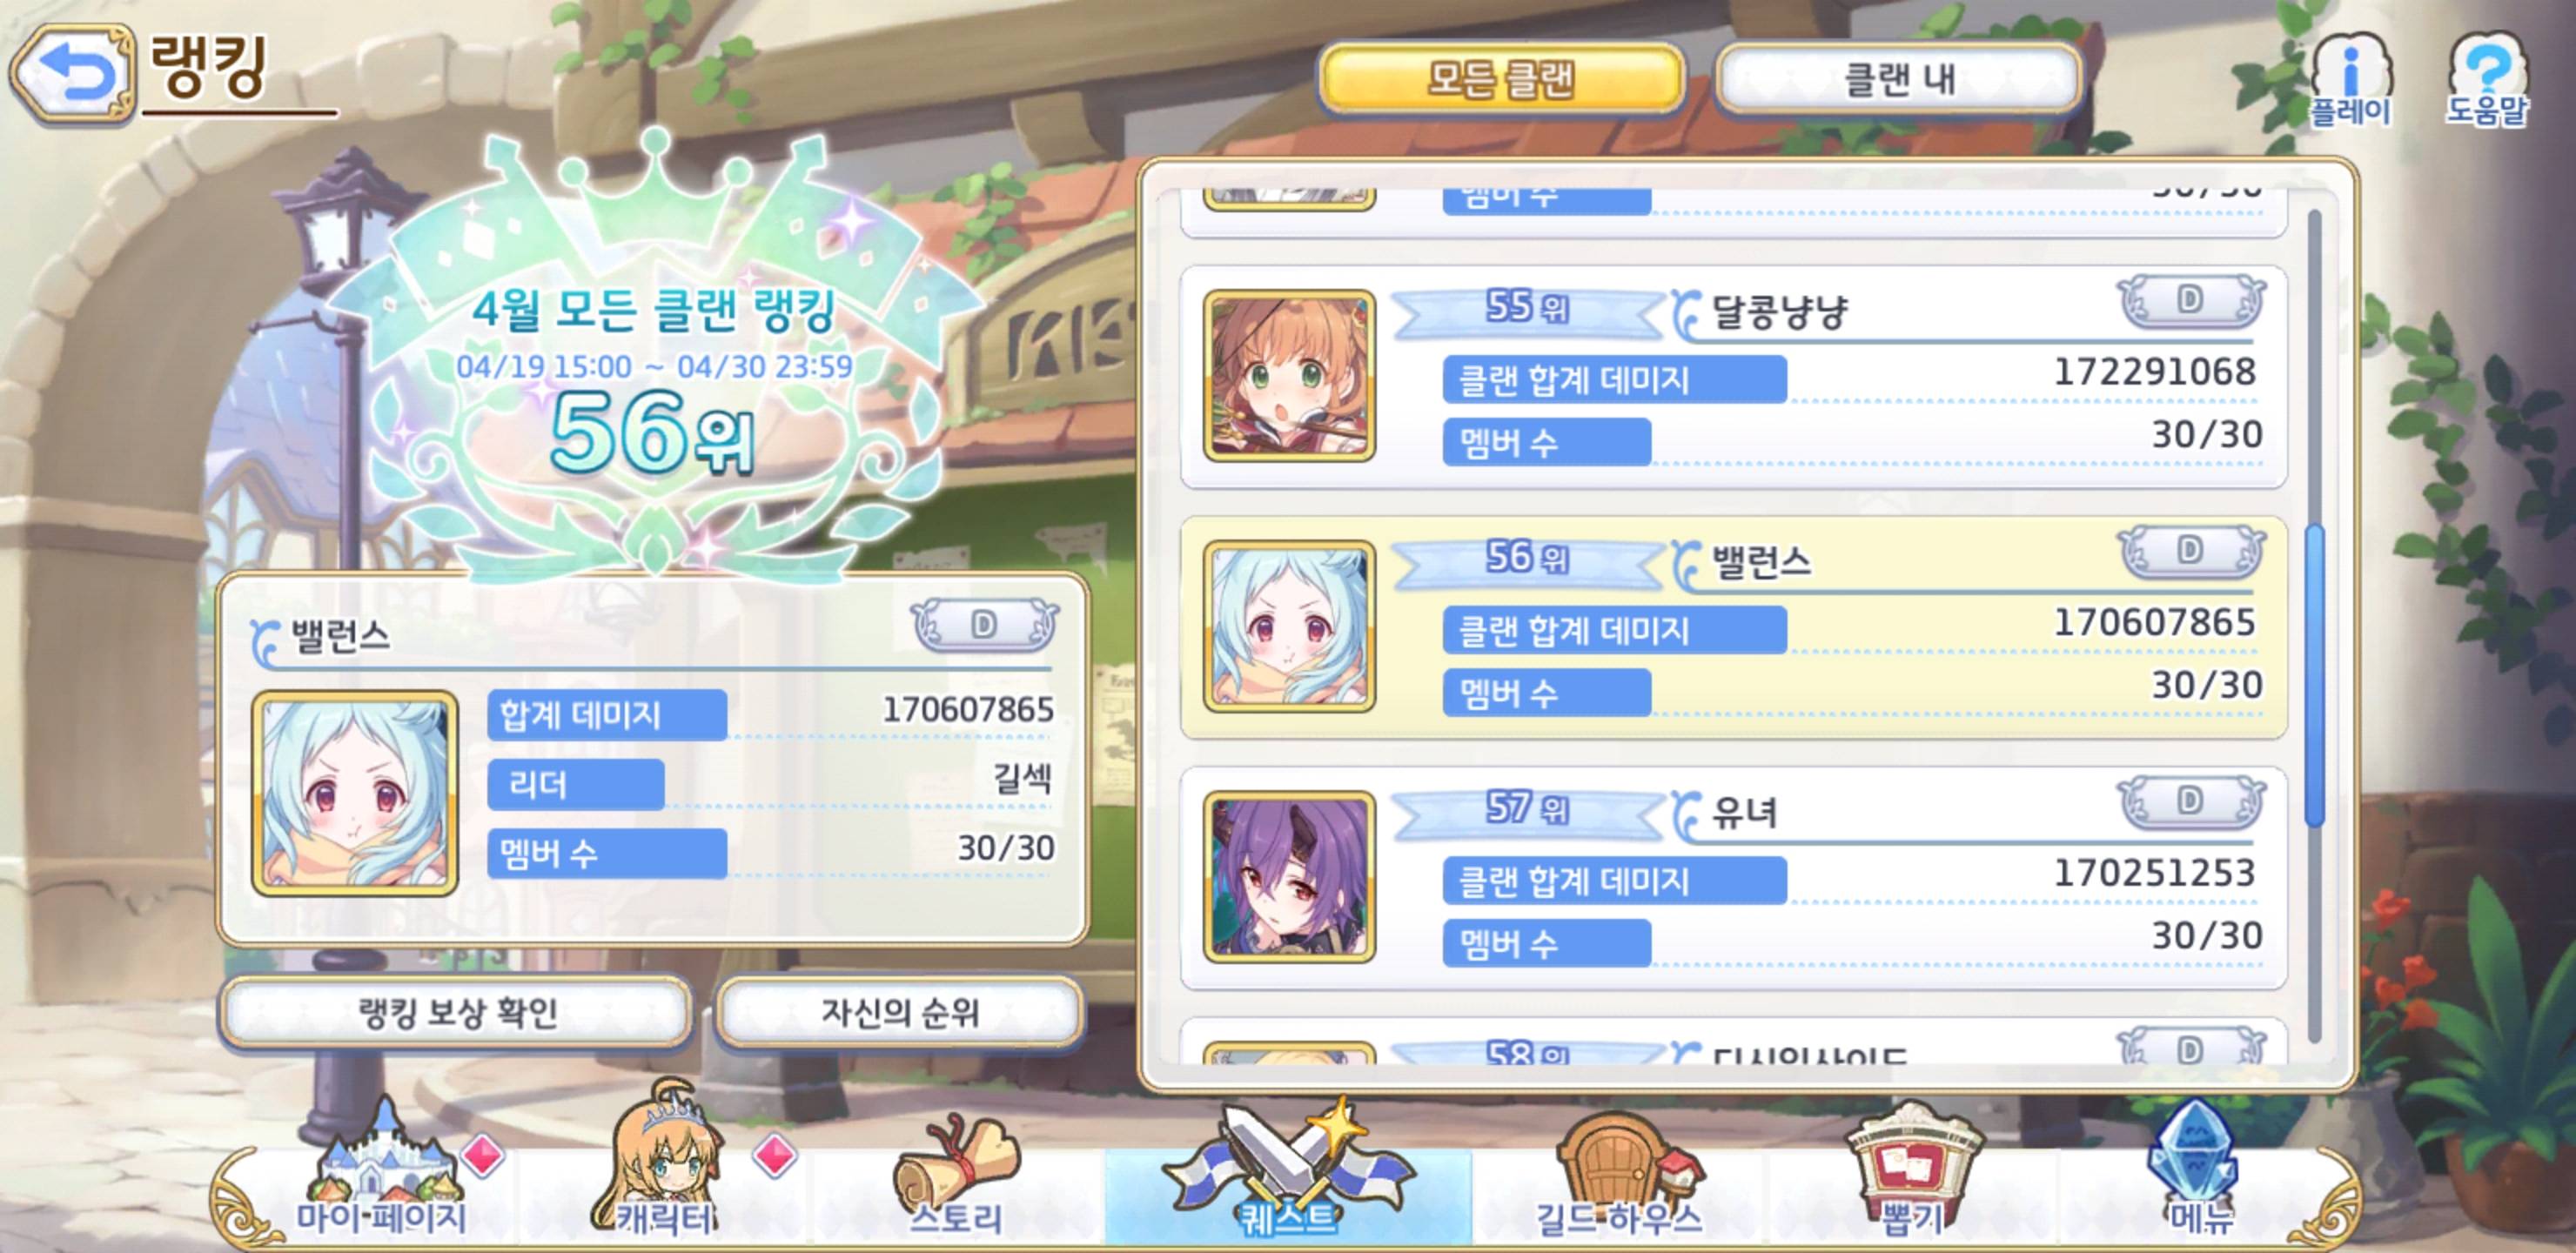Open the 캐릭터 menu icon
2576x1253 pixels.
coord(664,1165)
